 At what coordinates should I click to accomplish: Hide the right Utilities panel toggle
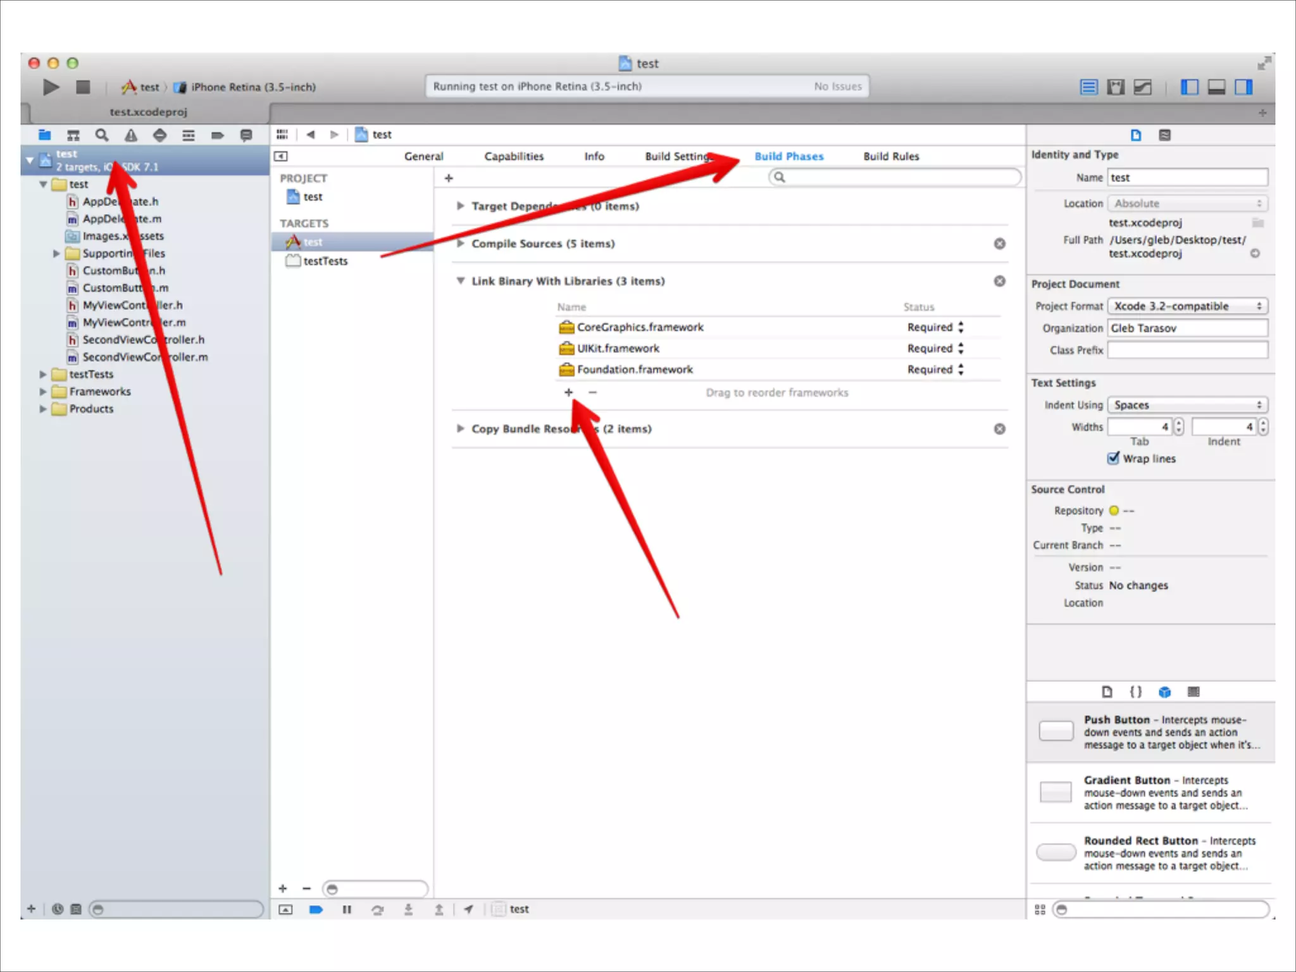[1243, 87]
